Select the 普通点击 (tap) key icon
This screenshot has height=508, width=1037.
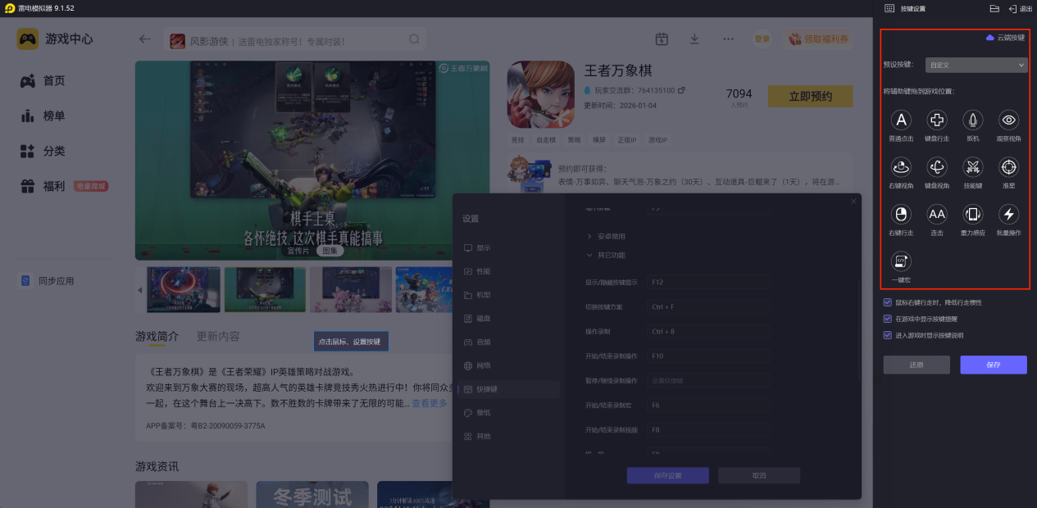[x=901, y=120]
